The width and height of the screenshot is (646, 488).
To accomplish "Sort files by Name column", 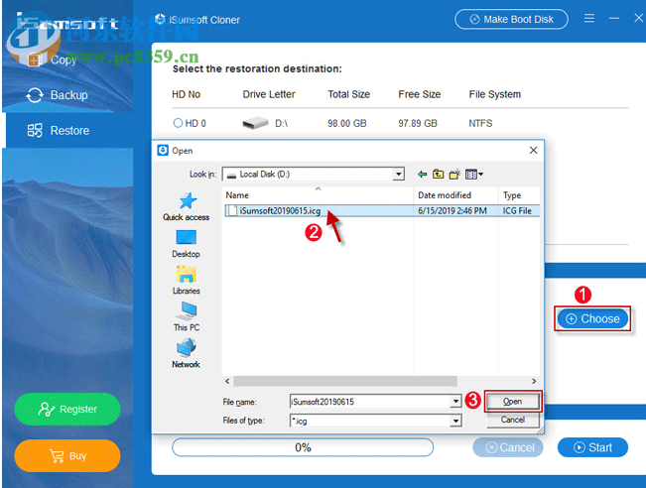I will [x=318, y=195].
